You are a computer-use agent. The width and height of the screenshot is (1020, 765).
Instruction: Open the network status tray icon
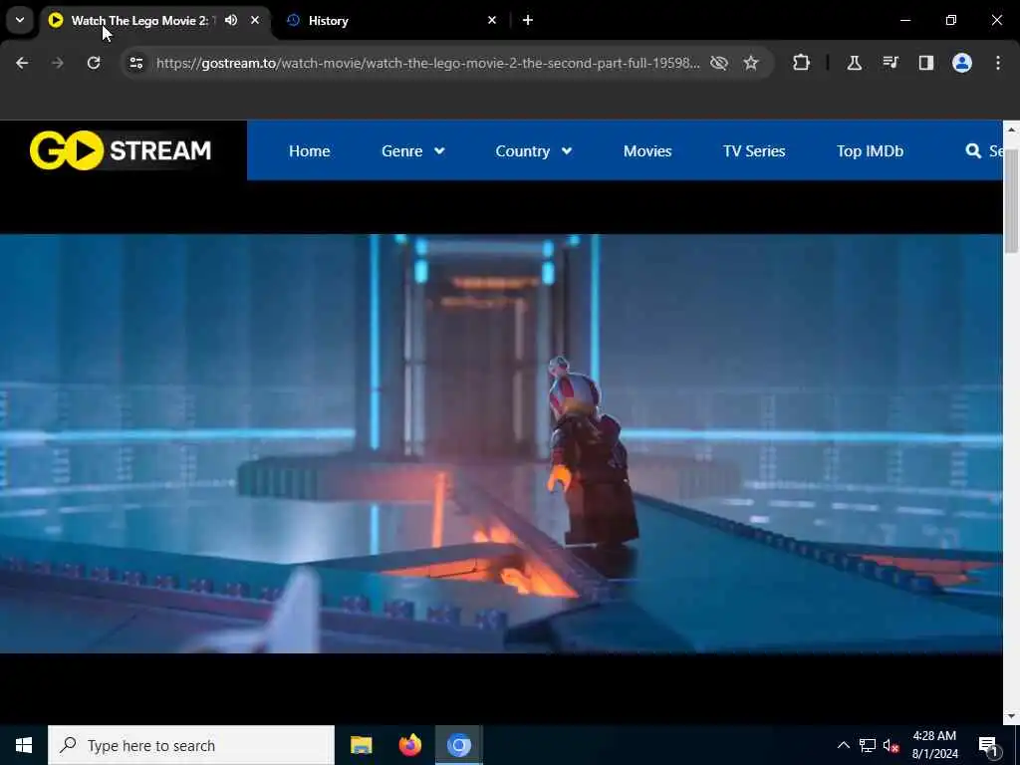pyautogui.click(x=868, y=745)
